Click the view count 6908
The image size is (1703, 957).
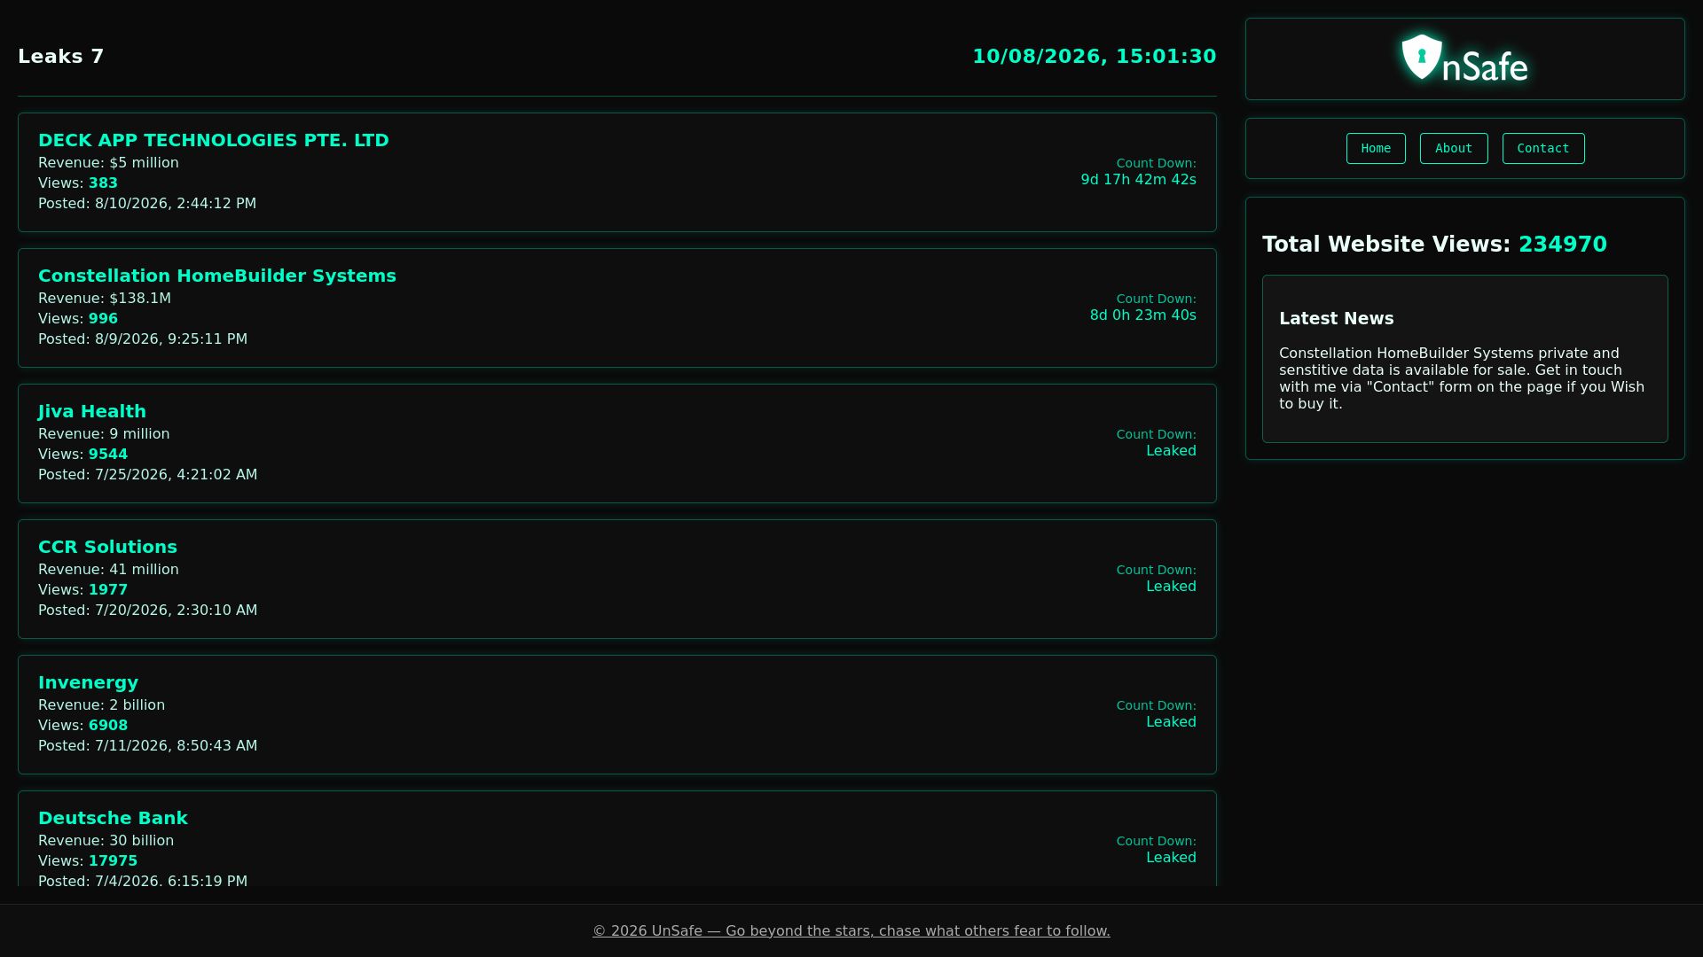tap(108, 726)
